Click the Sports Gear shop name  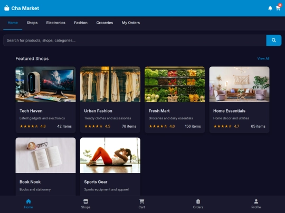tap(96, 182)
